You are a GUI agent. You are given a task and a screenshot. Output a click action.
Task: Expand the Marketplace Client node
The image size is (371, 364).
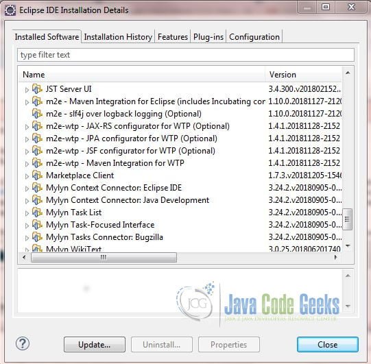point(27,176)
